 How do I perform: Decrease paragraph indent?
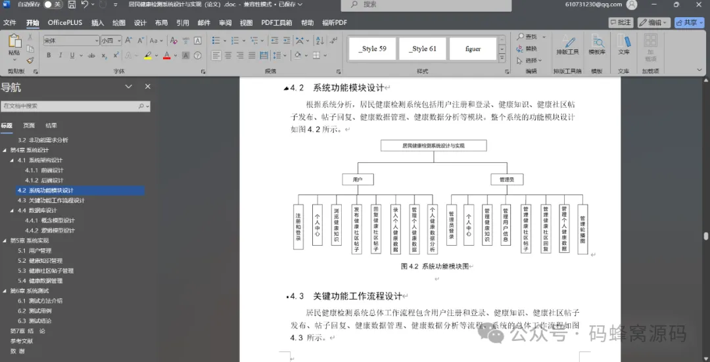[274, 40]
